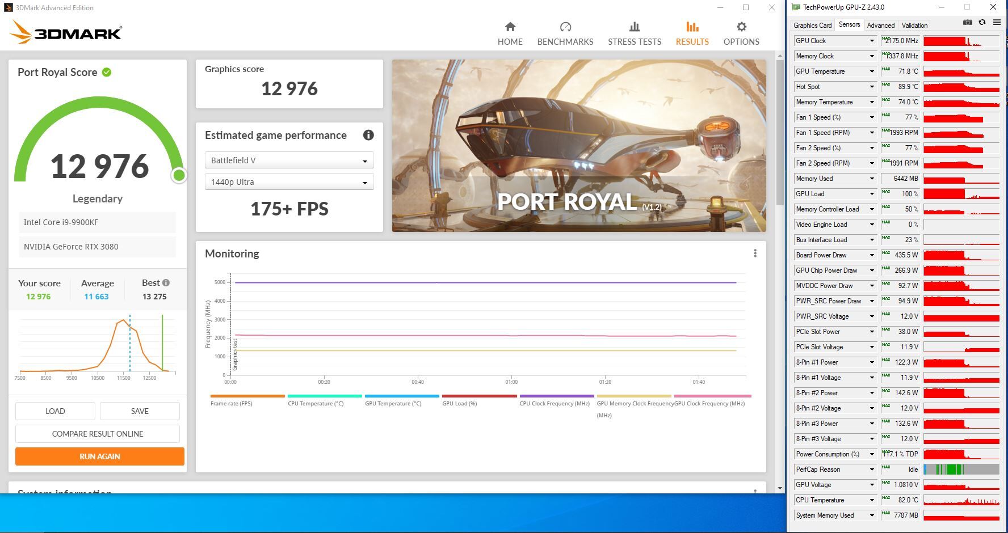Click the GPU Voltage value 1.0810 V
1008x533 pixels.
tap(901, 485)
